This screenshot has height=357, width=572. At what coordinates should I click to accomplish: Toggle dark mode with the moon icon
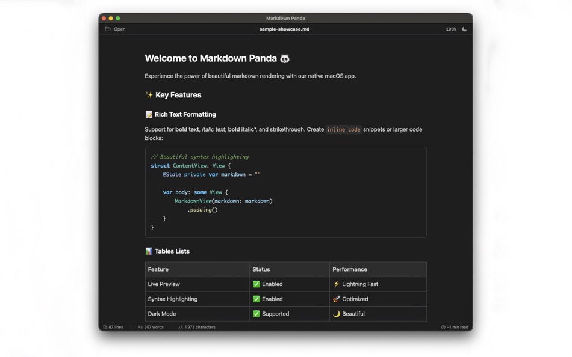click(464, 29)
